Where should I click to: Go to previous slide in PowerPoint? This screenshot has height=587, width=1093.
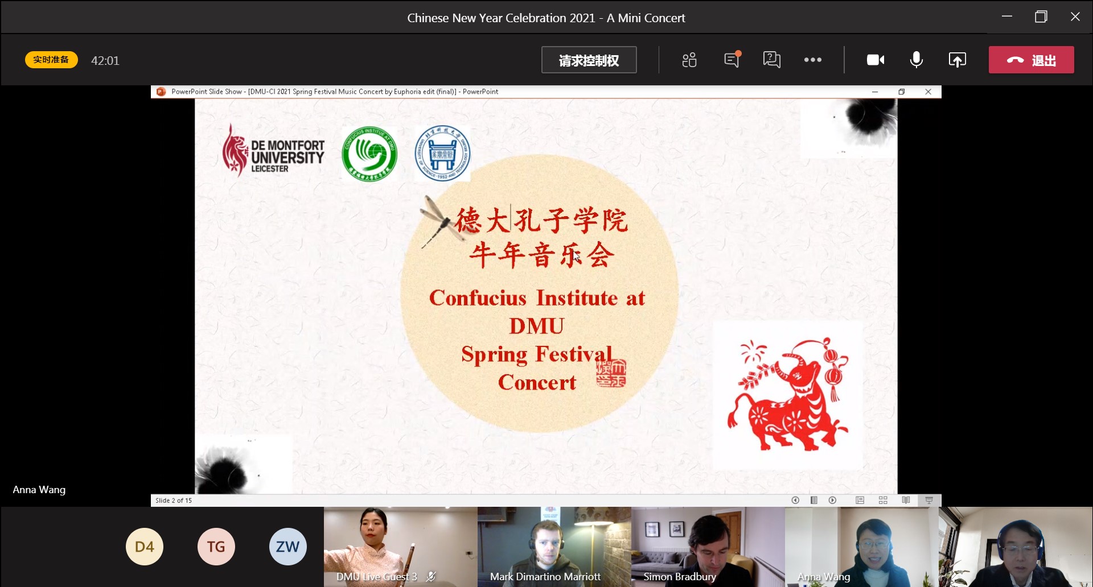[795, 500]
